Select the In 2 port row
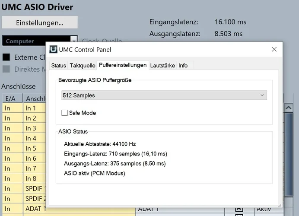Image resolution: width=299 pixels, height=216 pixels. pos(24,118)
